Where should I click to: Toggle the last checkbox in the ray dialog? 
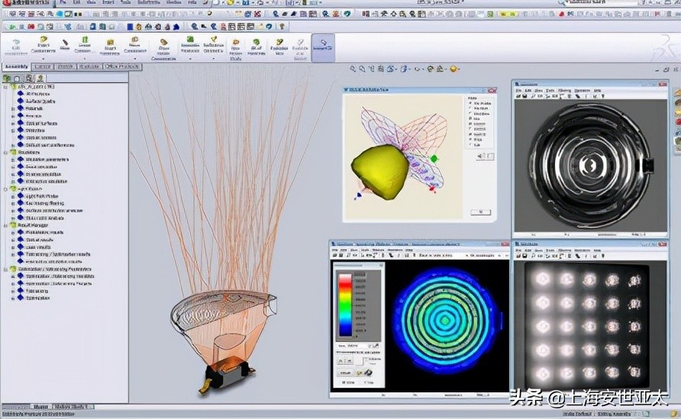[x=470, y=145]
